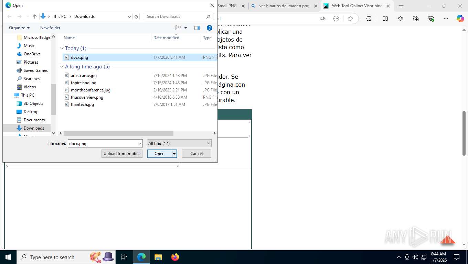Click the Edge Read aloud icon
The image size is (468, 264).
[322, 19]
